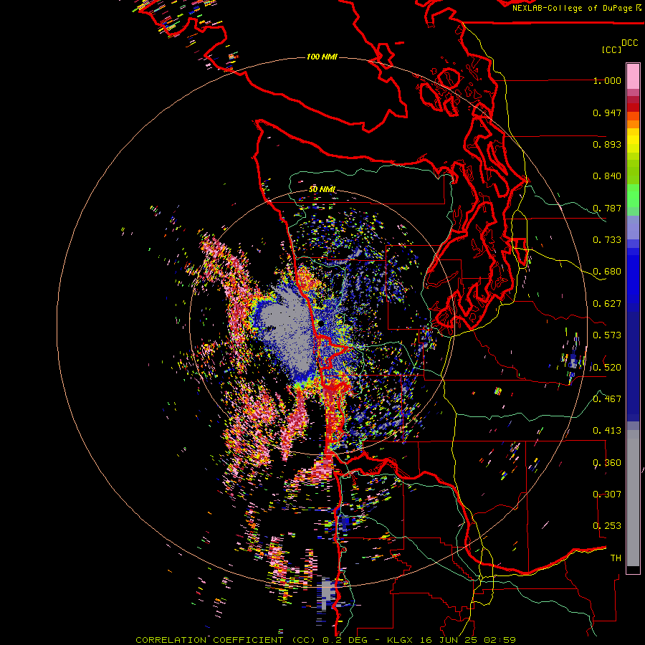
Task: Click the DCC legend heading
Action: tap(629, 43)
